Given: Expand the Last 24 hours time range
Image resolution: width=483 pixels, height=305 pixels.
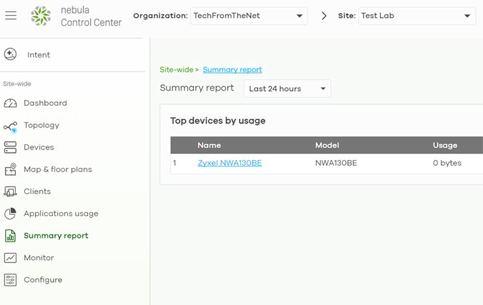Looking at the screenshot, I should coord(287,89).
